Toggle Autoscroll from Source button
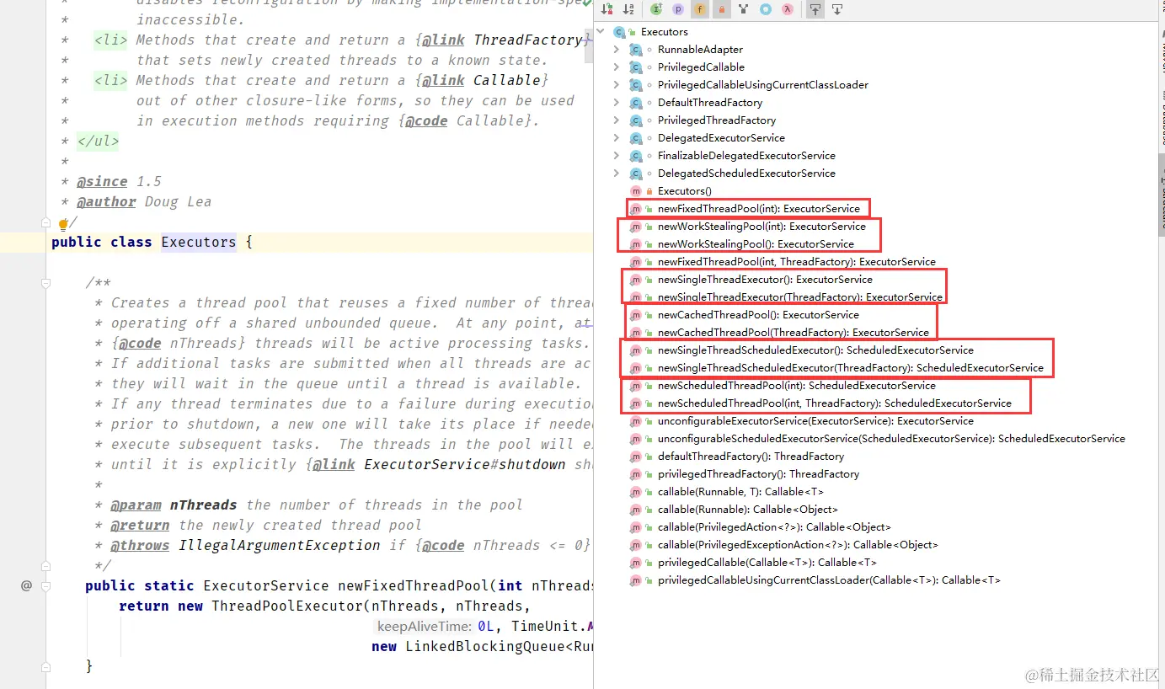 (x=837, y=10)
